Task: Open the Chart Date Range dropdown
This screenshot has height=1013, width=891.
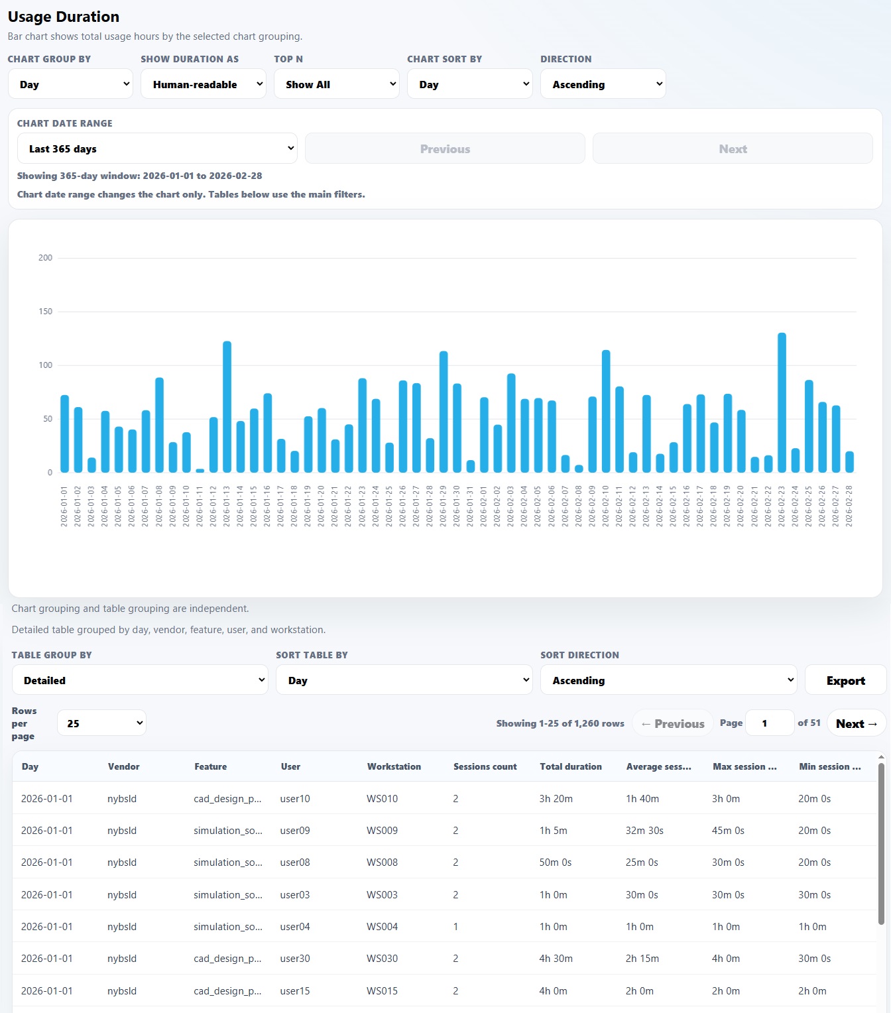Action: [157, 149]
